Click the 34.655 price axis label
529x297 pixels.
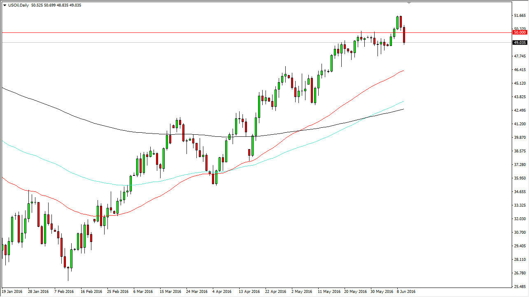520,192
